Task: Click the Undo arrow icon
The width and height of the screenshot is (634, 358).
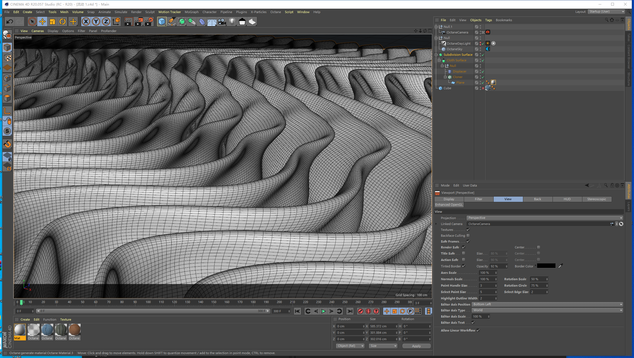Action: click(x=10, y=21)
